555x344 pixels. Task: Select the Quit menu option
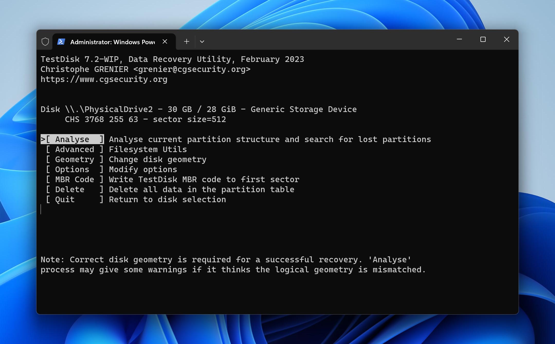pos(75,199)
